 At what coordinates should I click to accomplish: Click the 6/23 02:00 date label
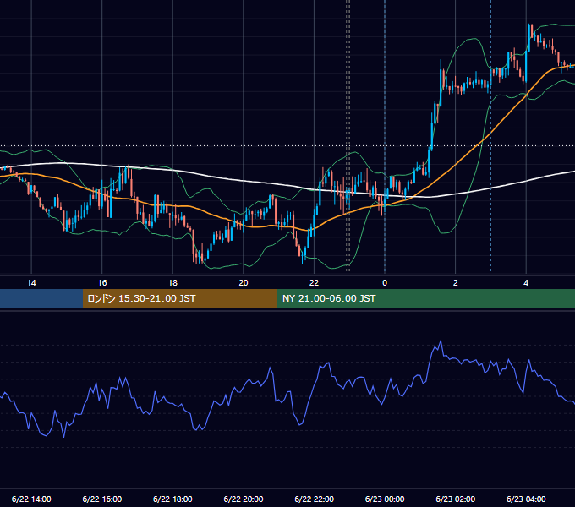tap(456, 499)
